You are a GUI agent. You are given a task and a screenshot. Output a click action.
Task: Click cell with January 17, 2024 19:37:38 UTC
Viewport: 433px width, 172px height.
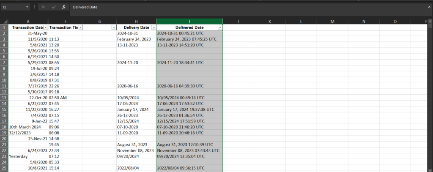tap(189, 109)
